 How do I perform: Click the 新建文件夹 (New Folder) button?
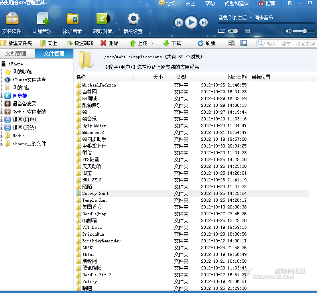[x=16, y=43]
